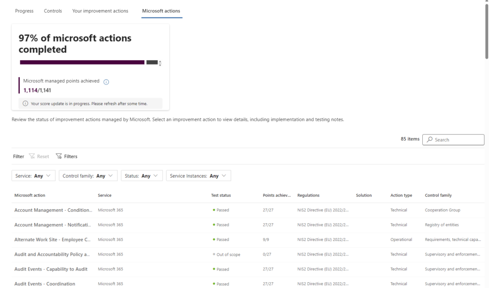Image resolution: width=497 pixels, height=288 pixels.
Task: Sort by the Test status column header
Action: (221, 195)
